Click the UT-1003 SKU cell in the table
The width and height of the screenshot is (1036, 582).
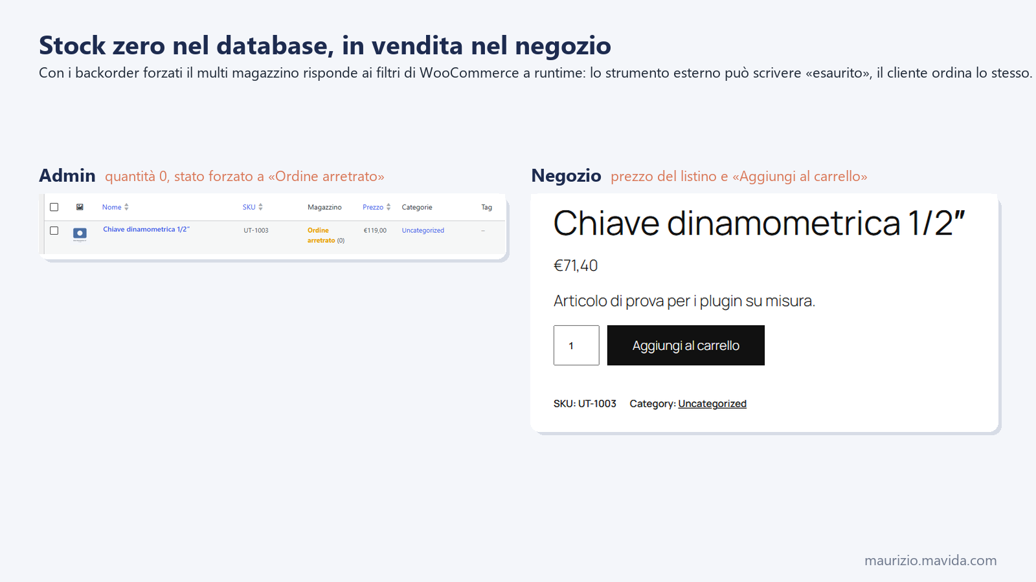(256, 230)
